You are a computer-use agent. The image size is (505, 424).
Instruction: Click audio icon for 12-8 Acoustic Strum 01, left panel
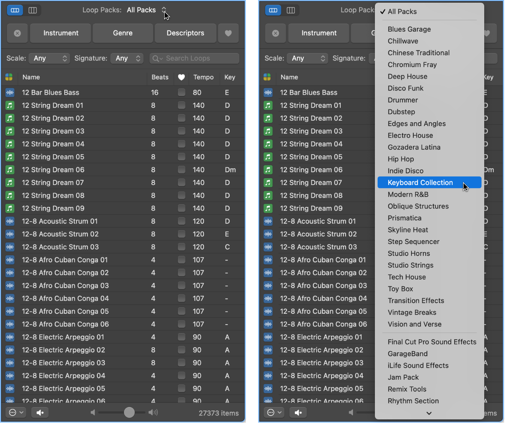pyautogui.click(x=10, y=221)
